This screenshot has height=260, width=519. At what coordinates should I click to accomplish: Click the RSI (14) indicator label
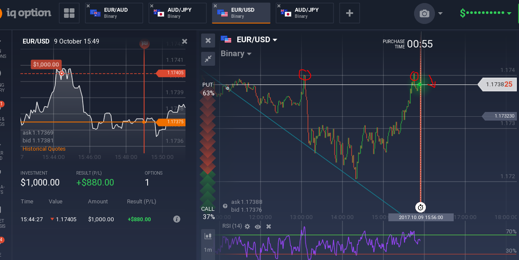tap(232, 226)
